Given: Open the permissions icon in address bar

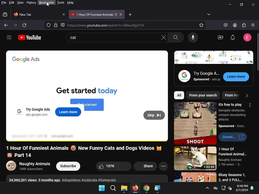Looking at the screenshot, I should (63, 25).
